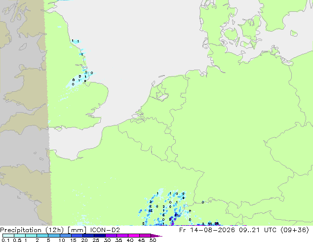Click the 'ICON-D2' model name
The image size is (313, 242).
pos(105,230)
